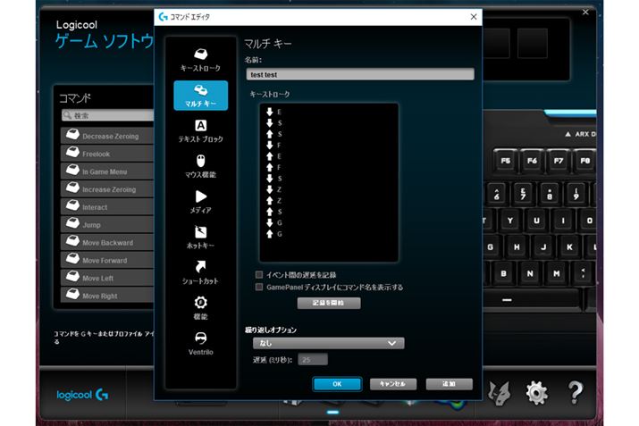Click the 記録を開始 button
The width and height of the screenshot is (639, 426).
pos(329,303)
